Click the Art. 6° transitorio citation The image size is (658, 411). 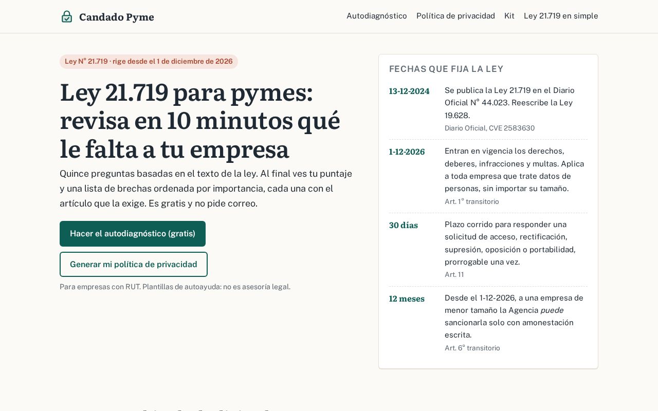(x=472, y=348)
